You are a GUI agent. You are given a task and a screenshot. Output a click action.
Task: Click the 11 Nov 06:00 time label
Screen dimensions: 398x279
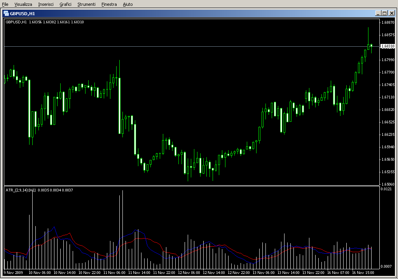pos(114,273)
